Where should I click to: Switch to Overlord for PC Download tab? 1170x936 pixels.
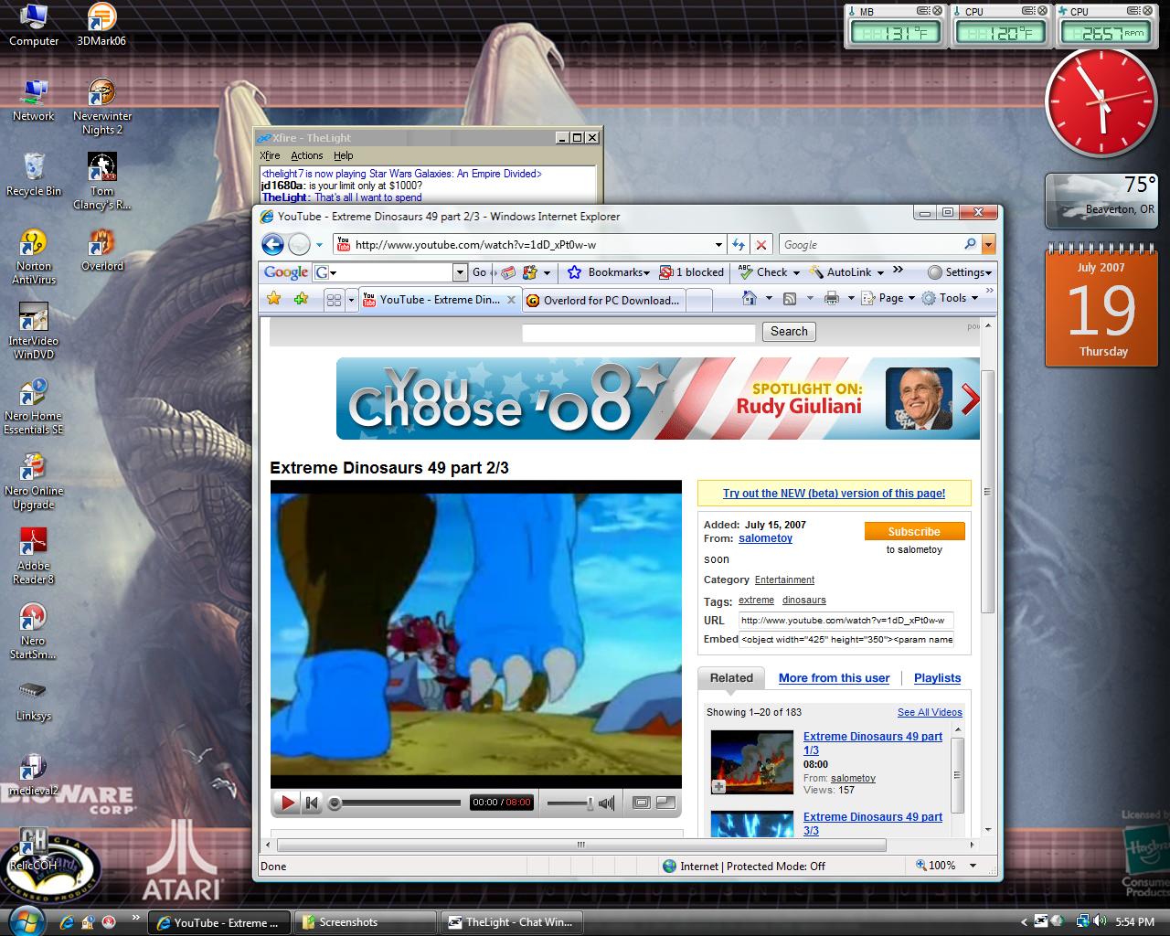[603, 300]
